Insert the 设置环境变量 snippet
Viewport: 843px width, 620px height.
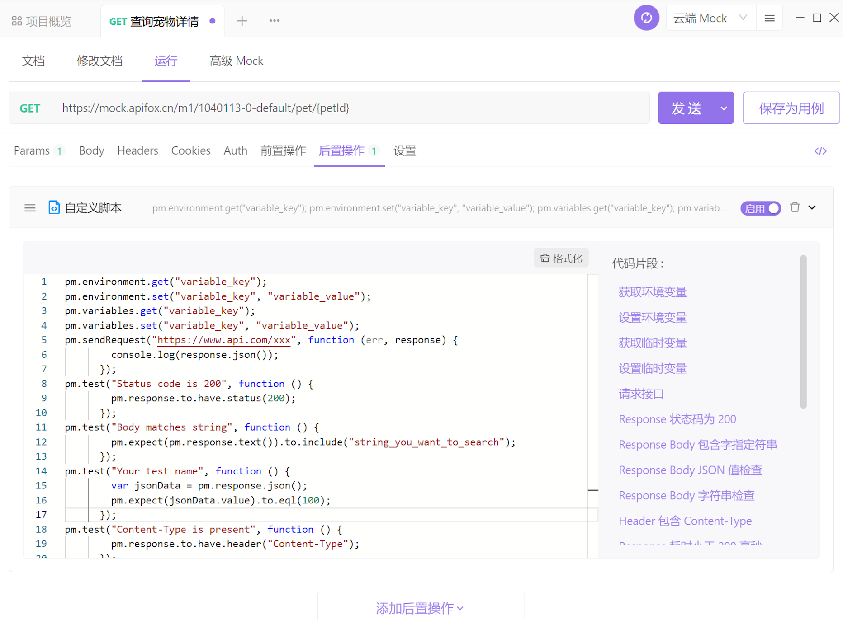click(653, 317)
